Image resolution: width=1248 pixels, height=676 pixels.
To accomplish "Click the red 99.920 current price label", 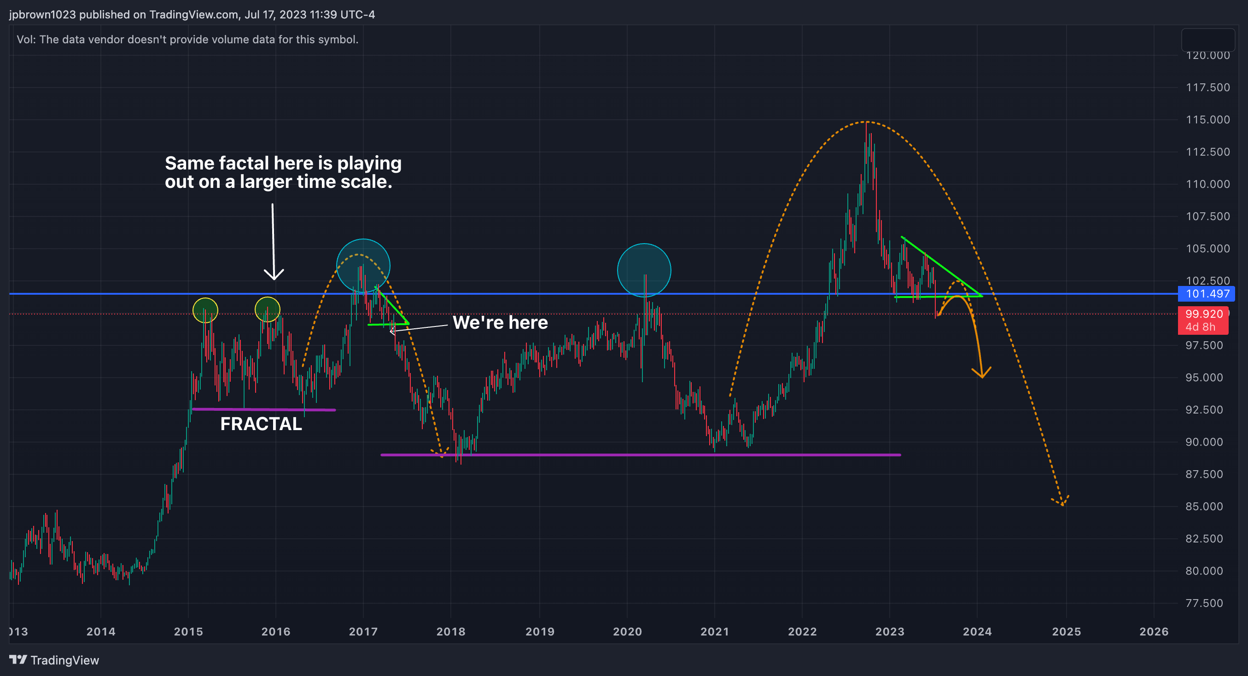I will point(1203,314).
